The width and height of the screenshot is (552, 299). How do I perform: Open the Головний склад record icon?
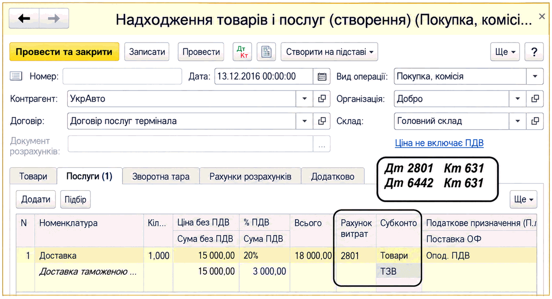(x=535, y=121)
